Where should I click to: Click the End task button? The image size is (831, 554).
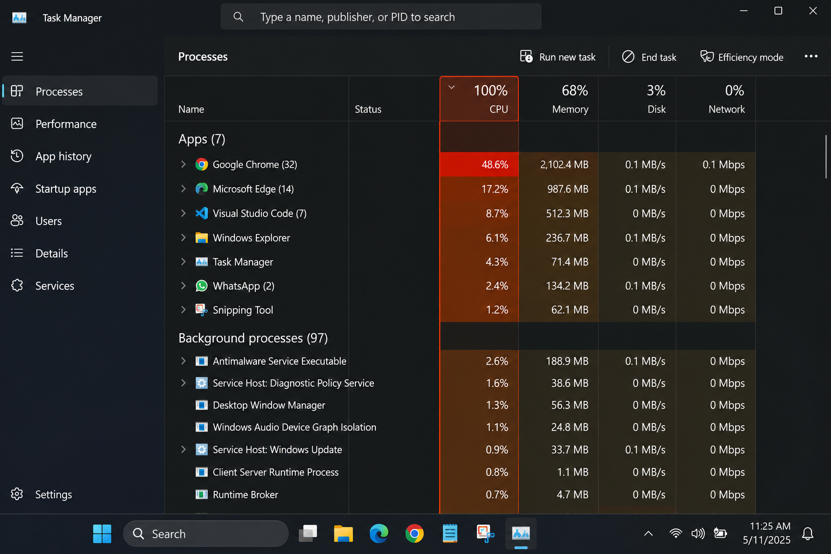[x=649, y=57]
